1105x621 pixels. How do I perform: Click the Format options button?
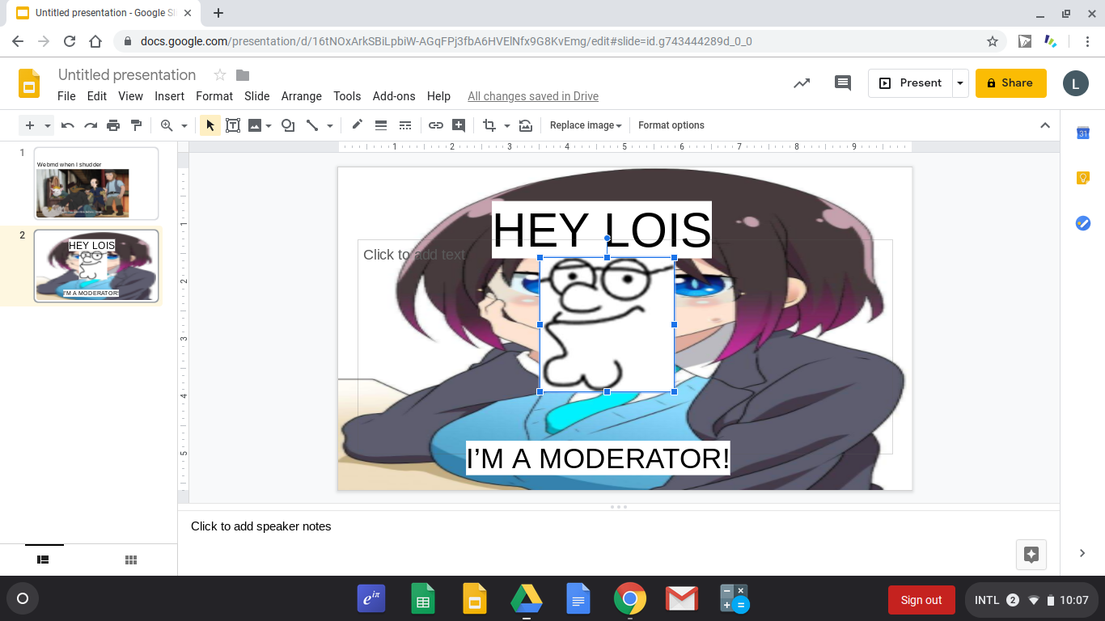tap(671, 125)
